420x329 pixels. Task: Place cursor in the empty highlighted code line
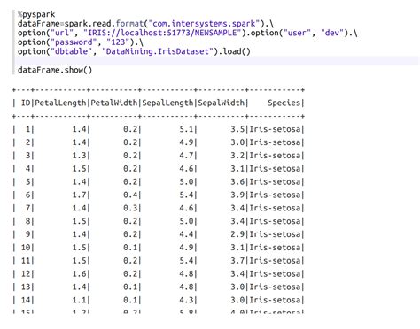click(218, 61)
